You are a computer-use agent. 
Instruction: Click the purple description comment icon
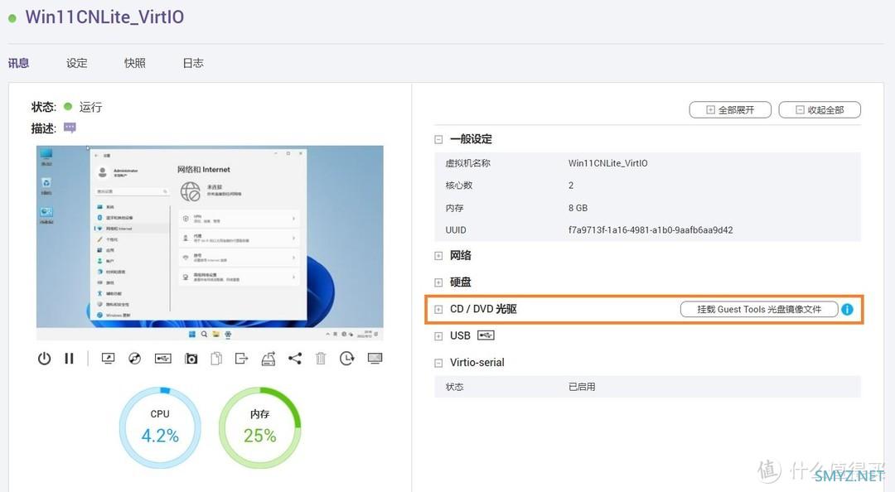pos(70,128)
